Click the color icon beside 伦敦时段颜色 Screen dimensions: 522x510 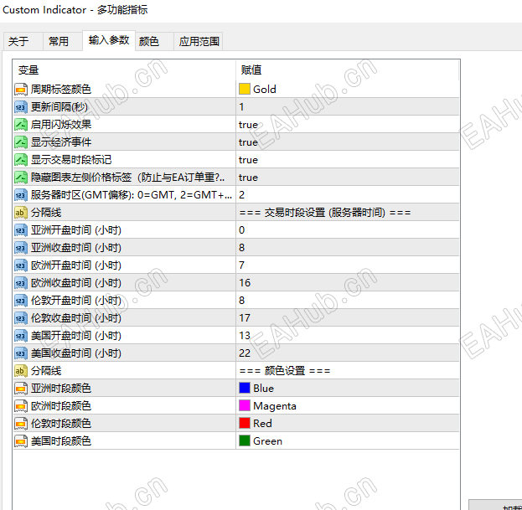(x=21, y=424)
